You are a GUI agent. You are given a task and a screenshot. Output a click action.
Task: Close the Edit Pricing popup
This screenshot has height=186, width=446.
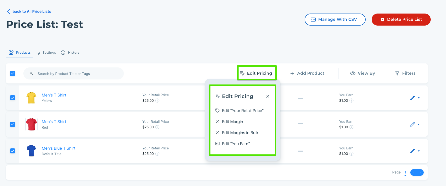tap(268, 96)
